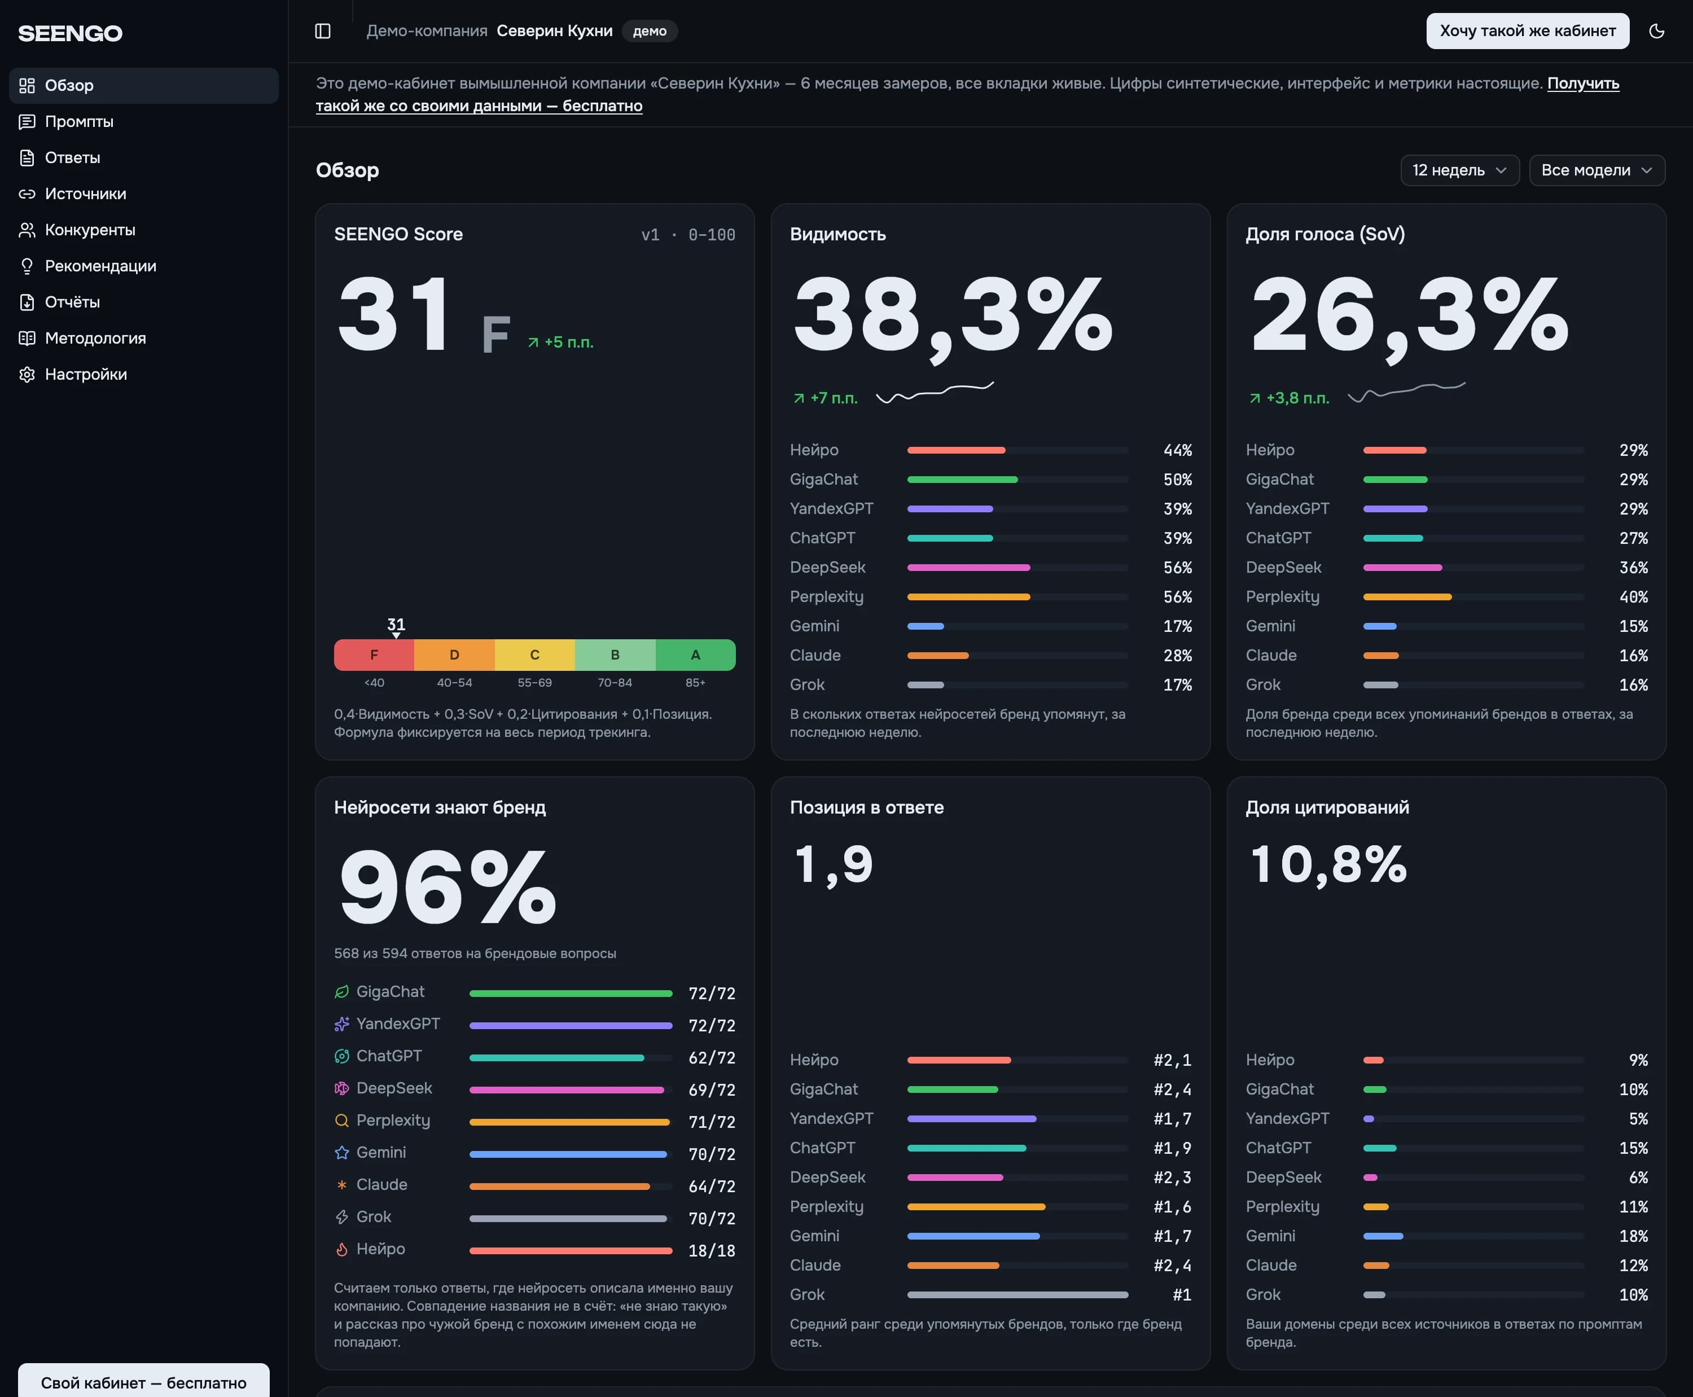Click the GigaChat icon in brand knowledge list

pyautogui.click(x=342, y=991)
